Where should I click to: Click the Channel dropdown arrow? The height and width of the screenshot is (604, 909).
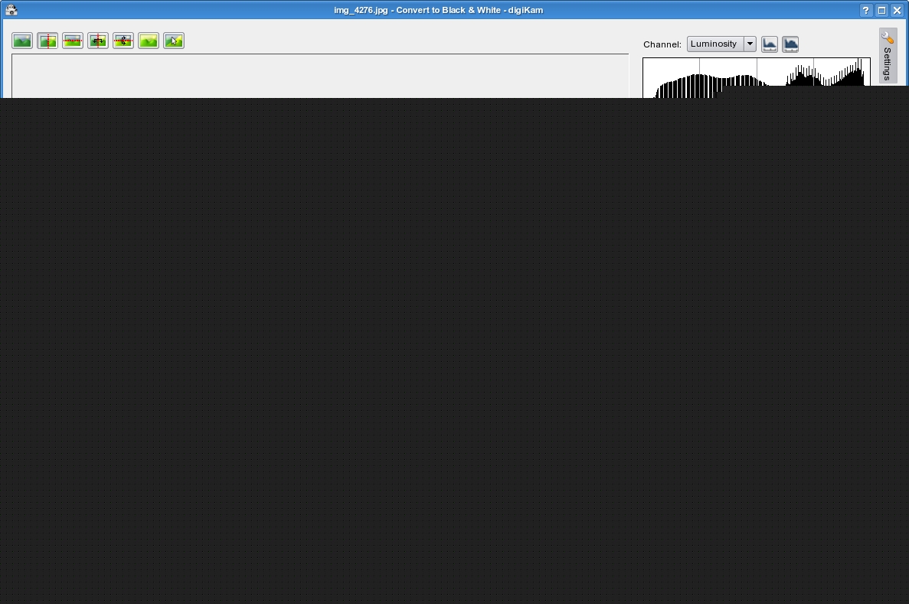[750, 44]
